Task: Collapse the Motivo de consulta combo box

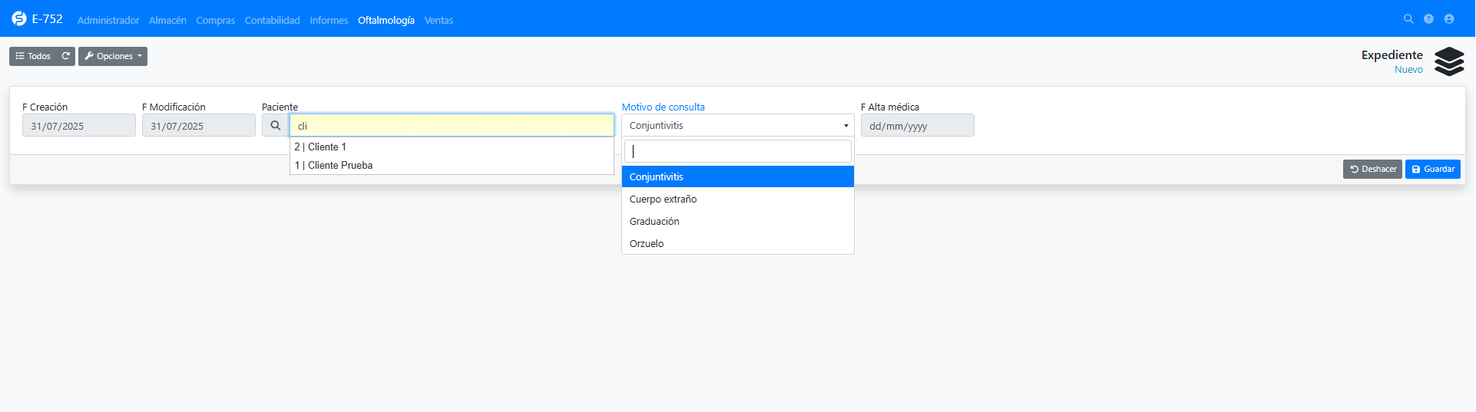Action: click(737, 126)
